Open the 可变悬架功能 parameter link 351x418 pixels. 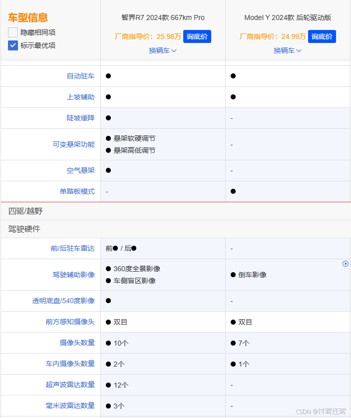73,144
